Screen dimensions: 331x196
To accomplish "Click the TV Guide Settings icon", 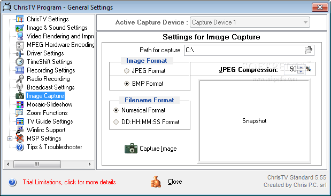I will point(20,121).
